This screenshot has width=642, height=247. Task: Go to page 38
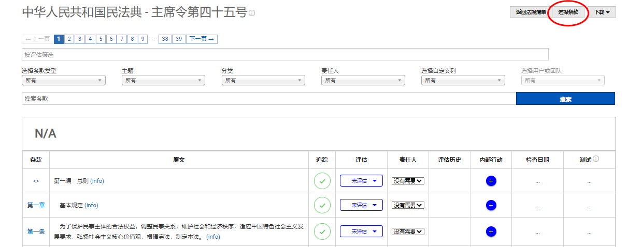click(x=165, y=39)
